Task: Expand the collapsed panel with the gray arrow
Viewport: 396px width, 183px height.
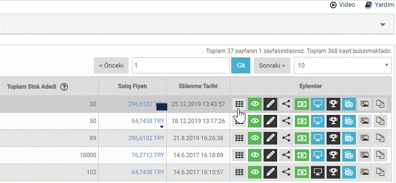Action: 383,24
